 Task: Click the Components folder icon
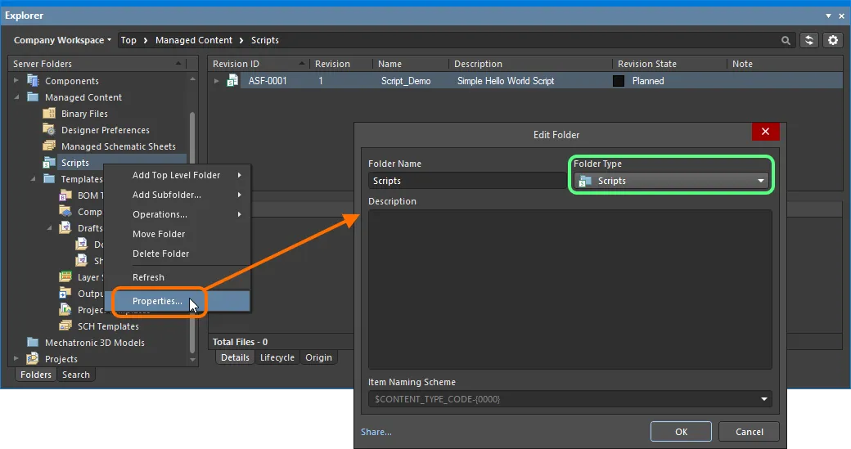(x=33, y=81)
